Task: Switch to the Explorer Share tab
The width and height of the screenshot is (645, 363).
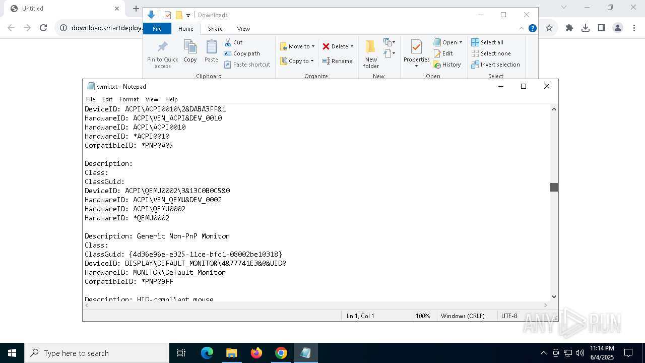Action: [215, 29]
